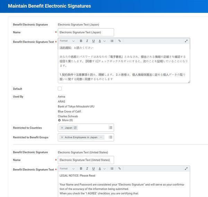The width and height of the screenshot is (208, 197).
Task: Insert link in United States text editor
Action: click(120, 169)
